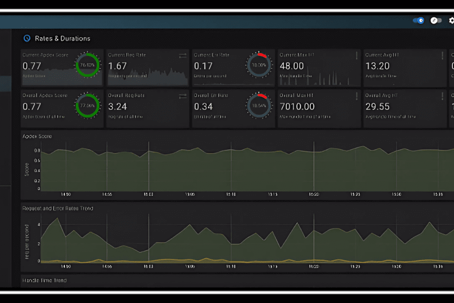This screenshot has height=303, width=454.
Task: Click the Current Max HT value 48.00
Action: pyautogui.click(x=292, y=66)
